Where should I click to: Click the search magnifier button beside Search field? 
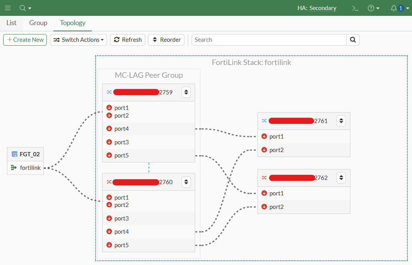pyautogui.click(x=353, y=40)
